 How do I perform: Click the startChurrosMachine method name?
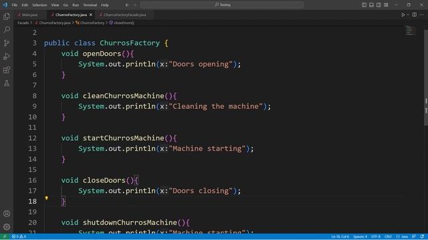pyautogui.click(x=123, y=138)
